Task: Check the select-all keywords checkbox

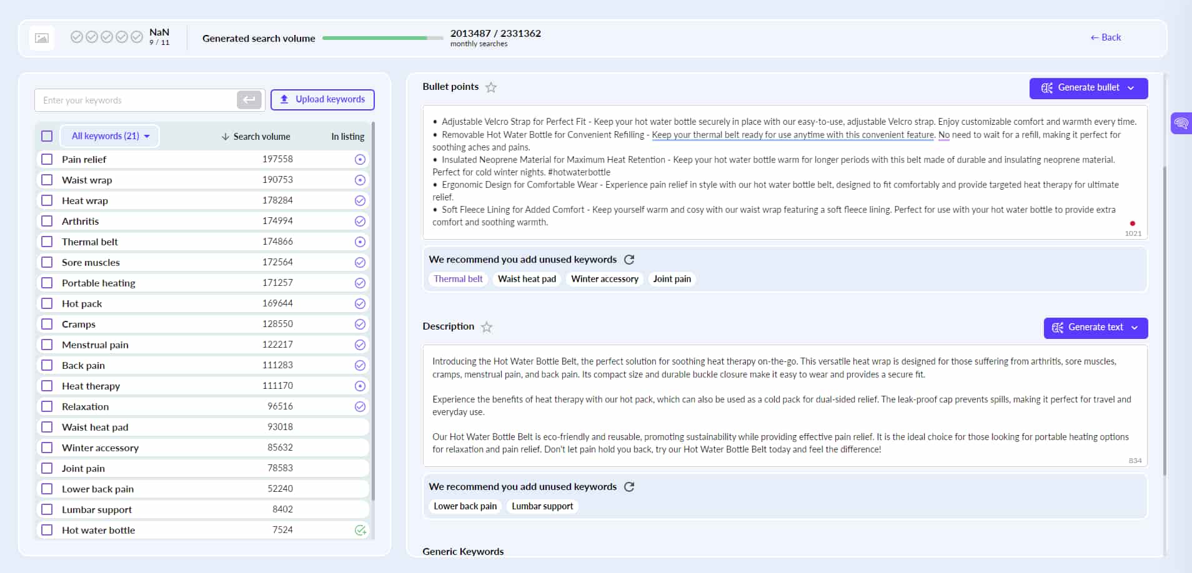Action: coord(47,135)
